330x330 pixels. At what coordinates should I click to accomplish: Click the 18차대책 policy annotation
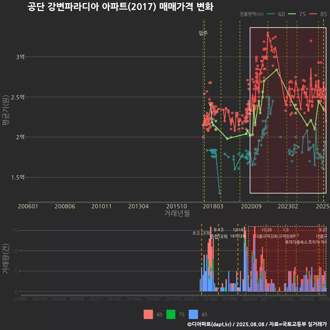238,236
